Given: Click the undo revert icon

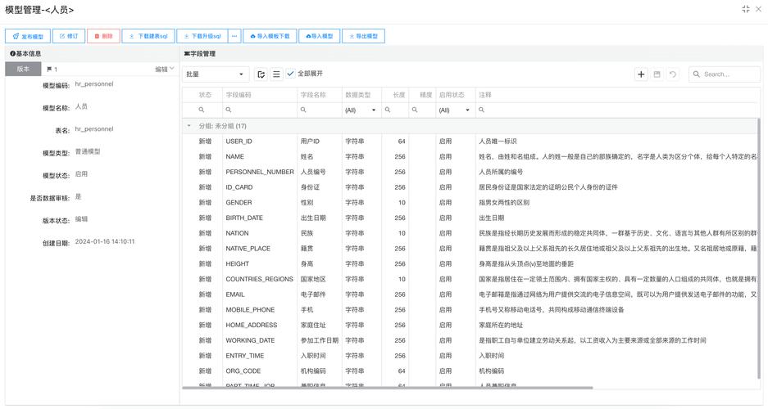Looking at the screenshot, I should (x=673, y=74).
